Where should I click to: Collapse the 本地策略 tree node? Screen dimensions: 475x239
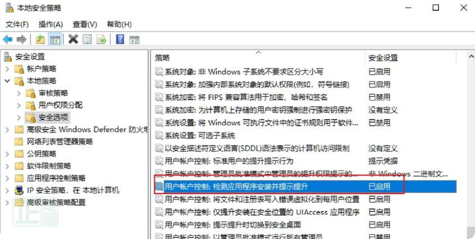[x=7, y=81]
